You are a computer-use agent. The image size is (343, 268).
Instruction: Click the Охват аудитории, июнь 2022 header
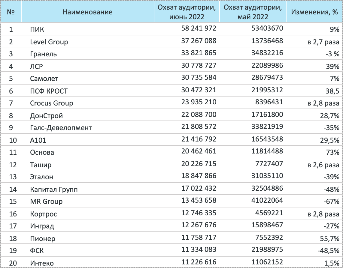[x=187, y=12]
